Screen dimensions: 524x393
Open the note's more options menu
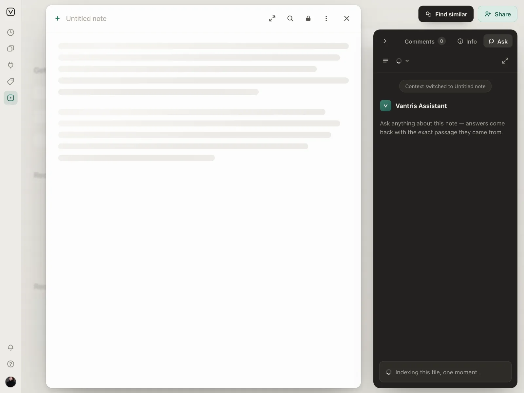[x=326, y=18]
